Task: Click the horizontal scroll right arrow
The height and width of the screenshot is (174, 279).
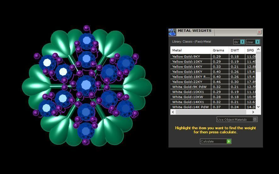Action: click(x=253, y=112)
